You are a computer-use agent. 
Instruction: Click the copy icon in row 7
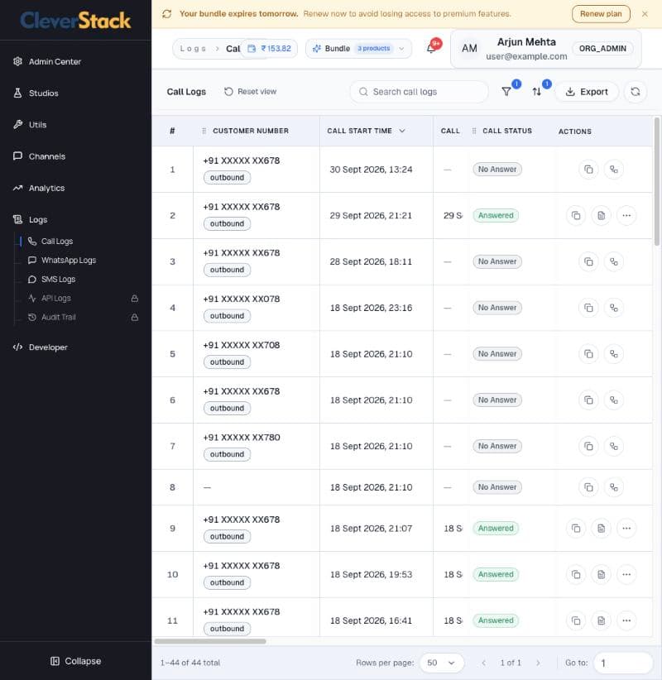point(588,446)
